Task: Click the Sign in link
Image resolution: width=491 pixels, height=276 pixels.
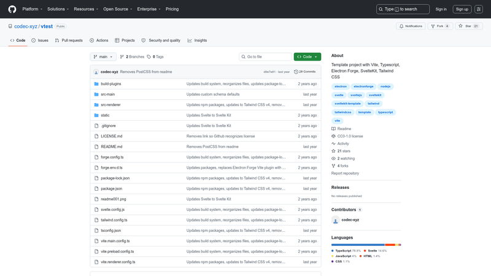Action: point(441,9)
